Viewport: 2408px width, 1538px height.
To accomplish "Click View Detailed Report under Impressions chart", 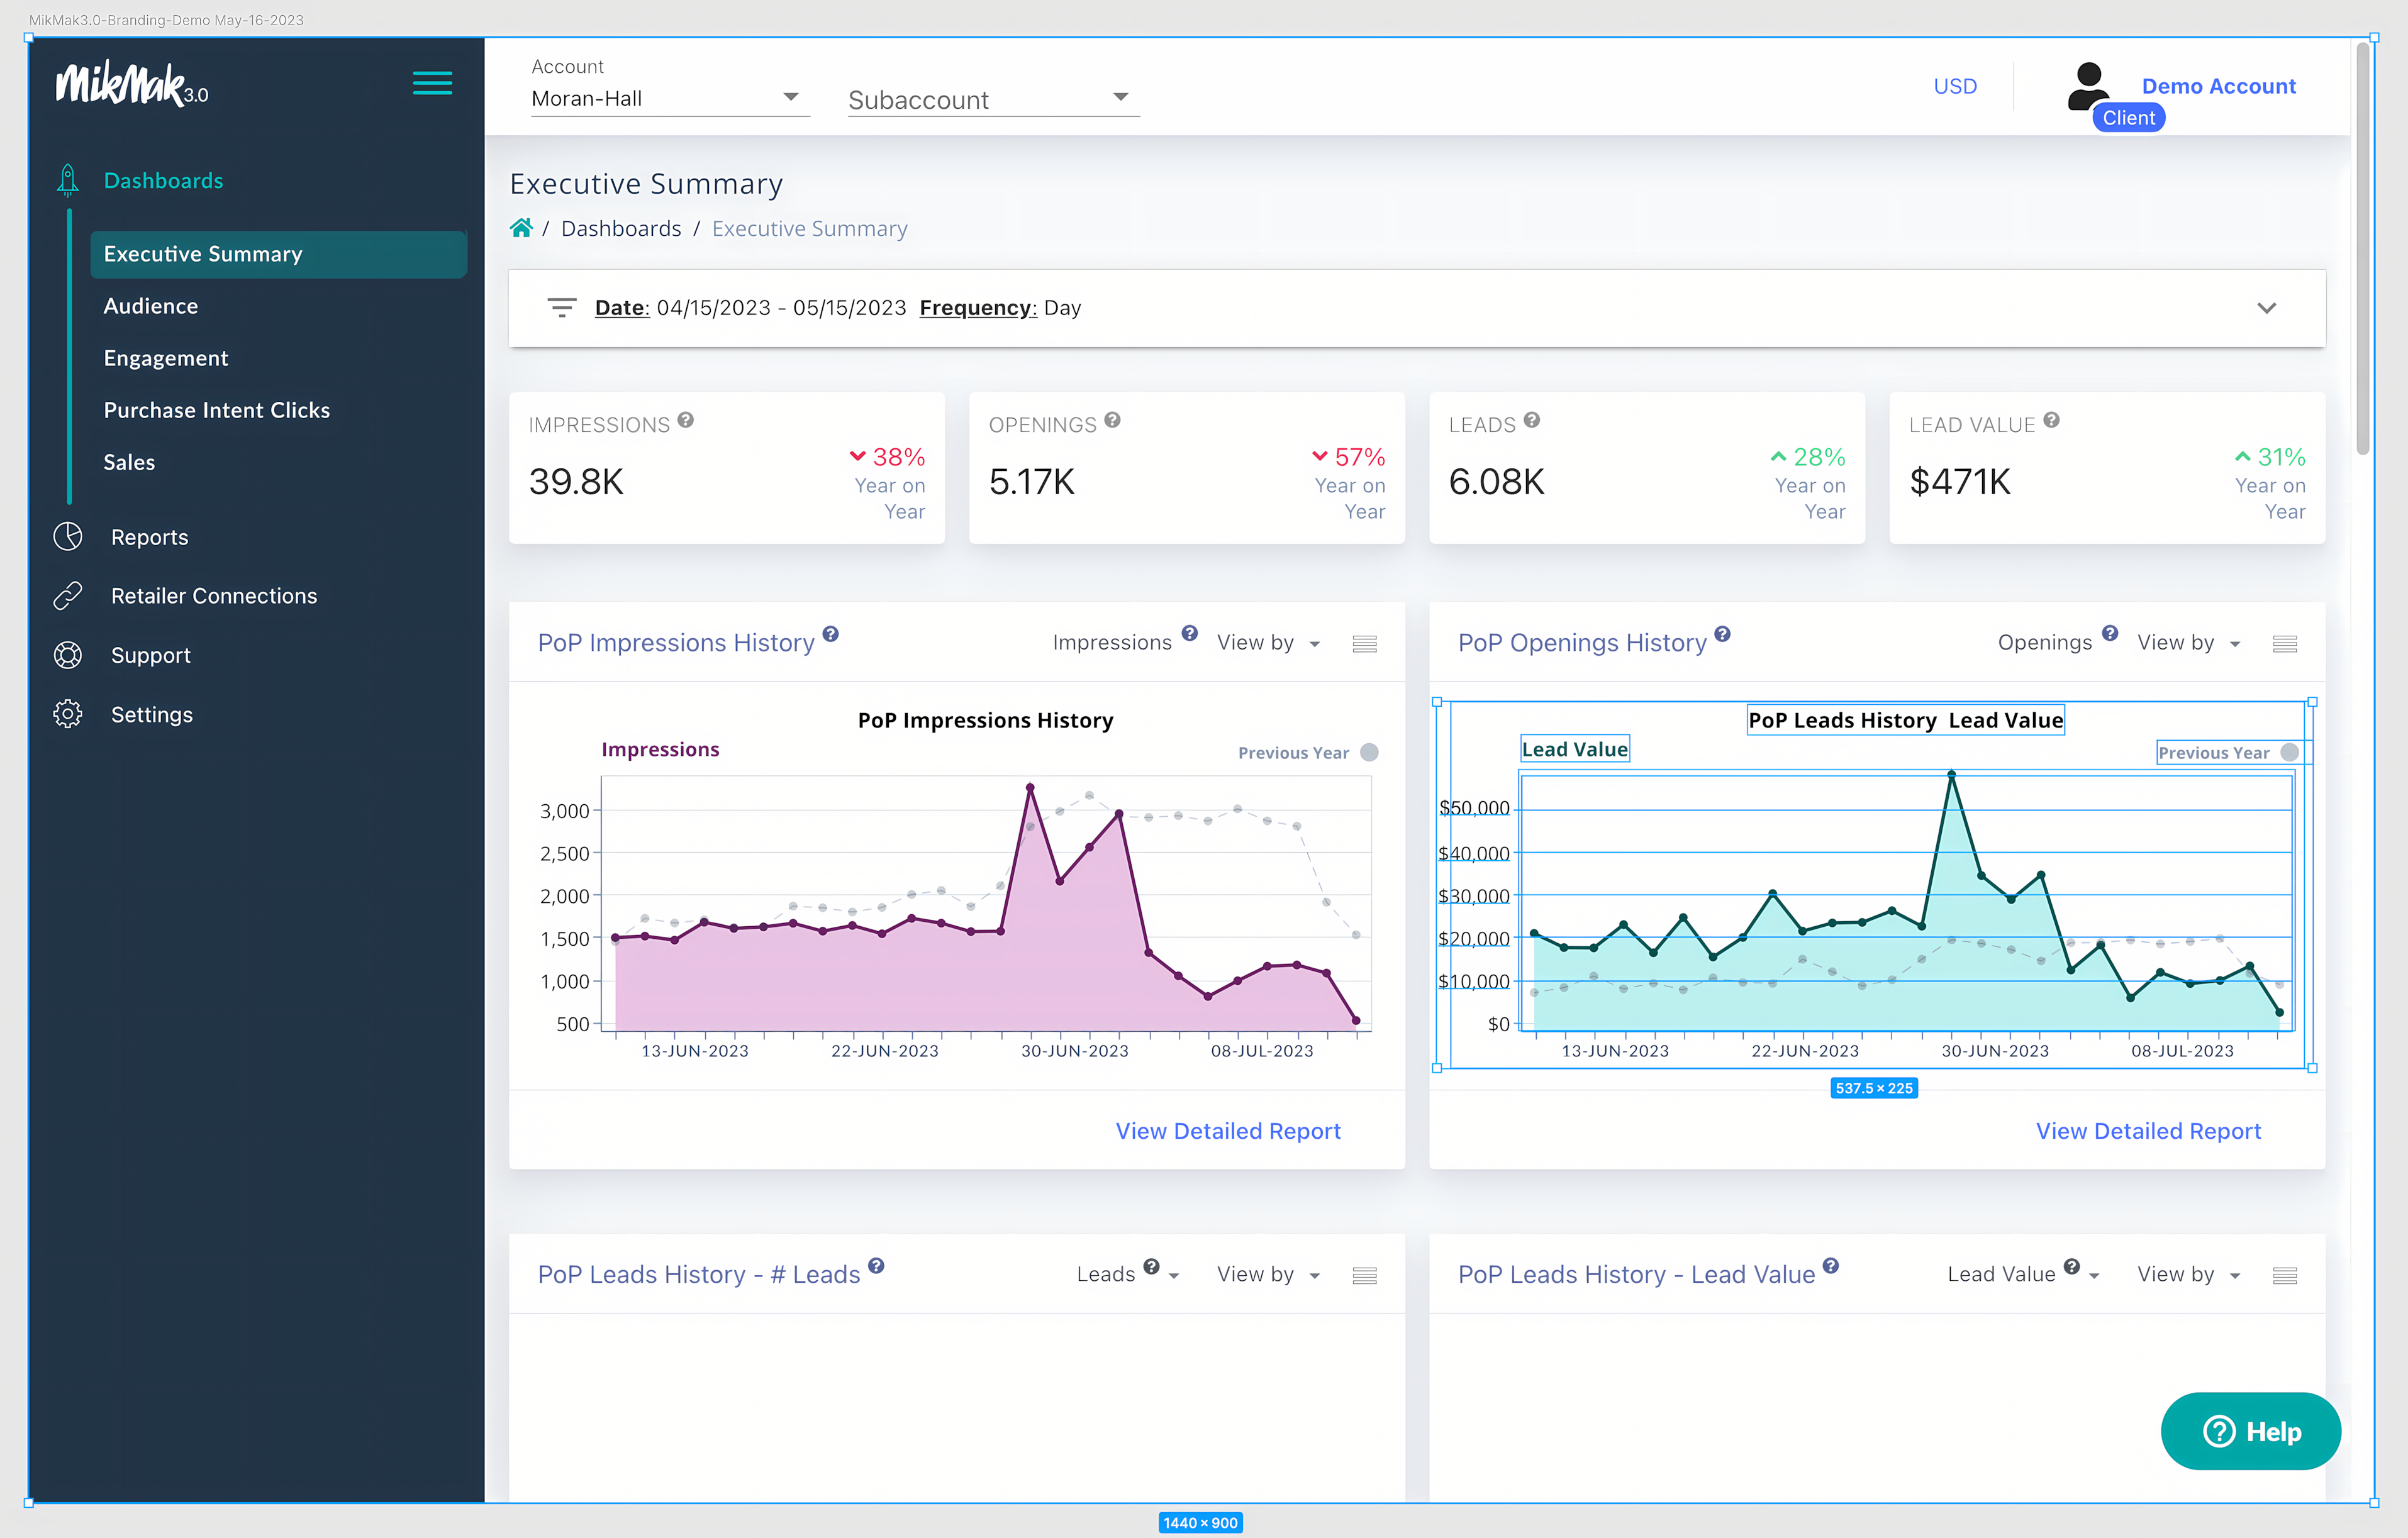I will click(x=1228, y=1131).
